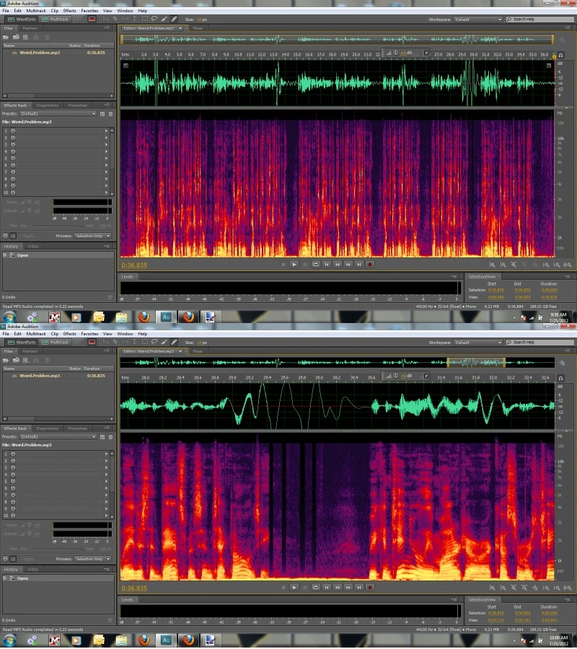The height and width of the screenshot is (649, 577).
Task: Click Fast Forward in the lower window transport
Action: (x=348, y=587)
